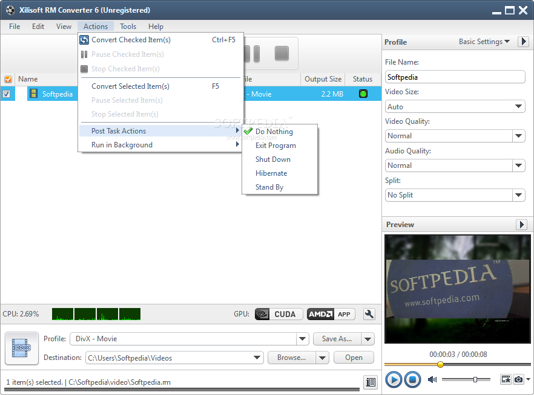Click the CPU usage graph
This screenshot has width=534, height=395.
coord(96,314)
